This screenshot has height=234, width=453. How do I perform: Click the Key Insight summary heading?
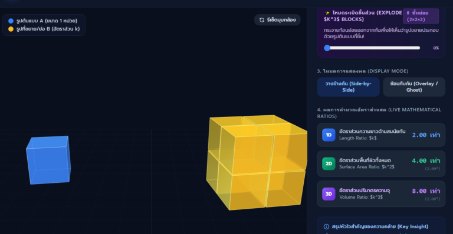[380, 226]
